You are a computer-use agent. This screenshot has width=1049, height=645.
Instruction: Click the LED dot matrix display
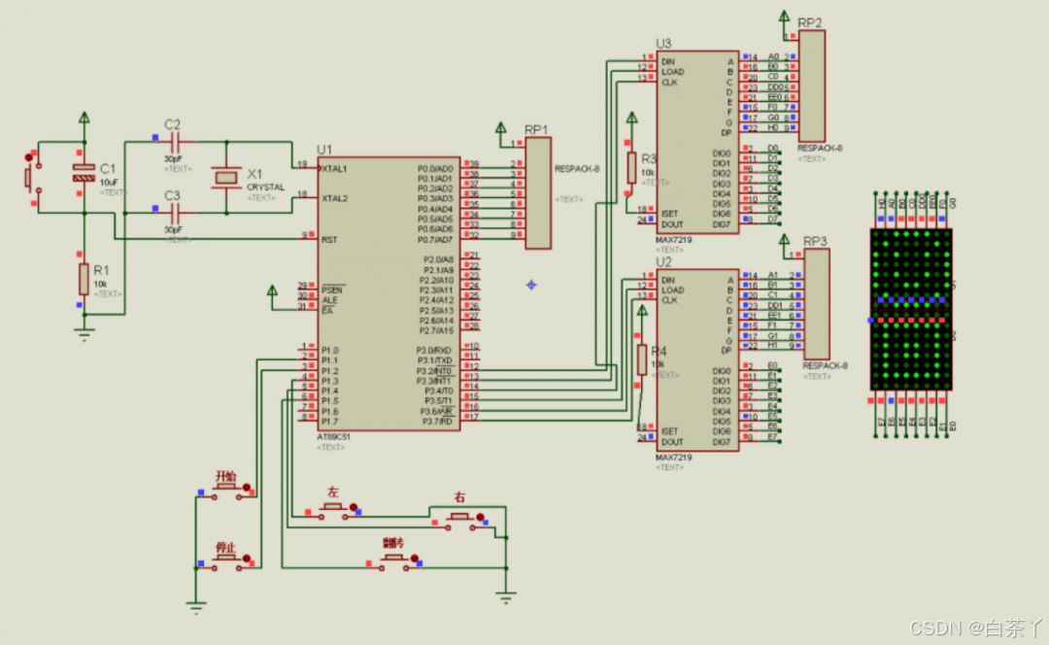click(x=910, y=309)
